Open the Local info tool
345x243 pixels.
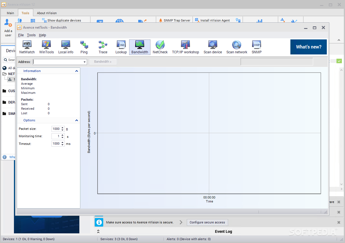click(66, 47)
